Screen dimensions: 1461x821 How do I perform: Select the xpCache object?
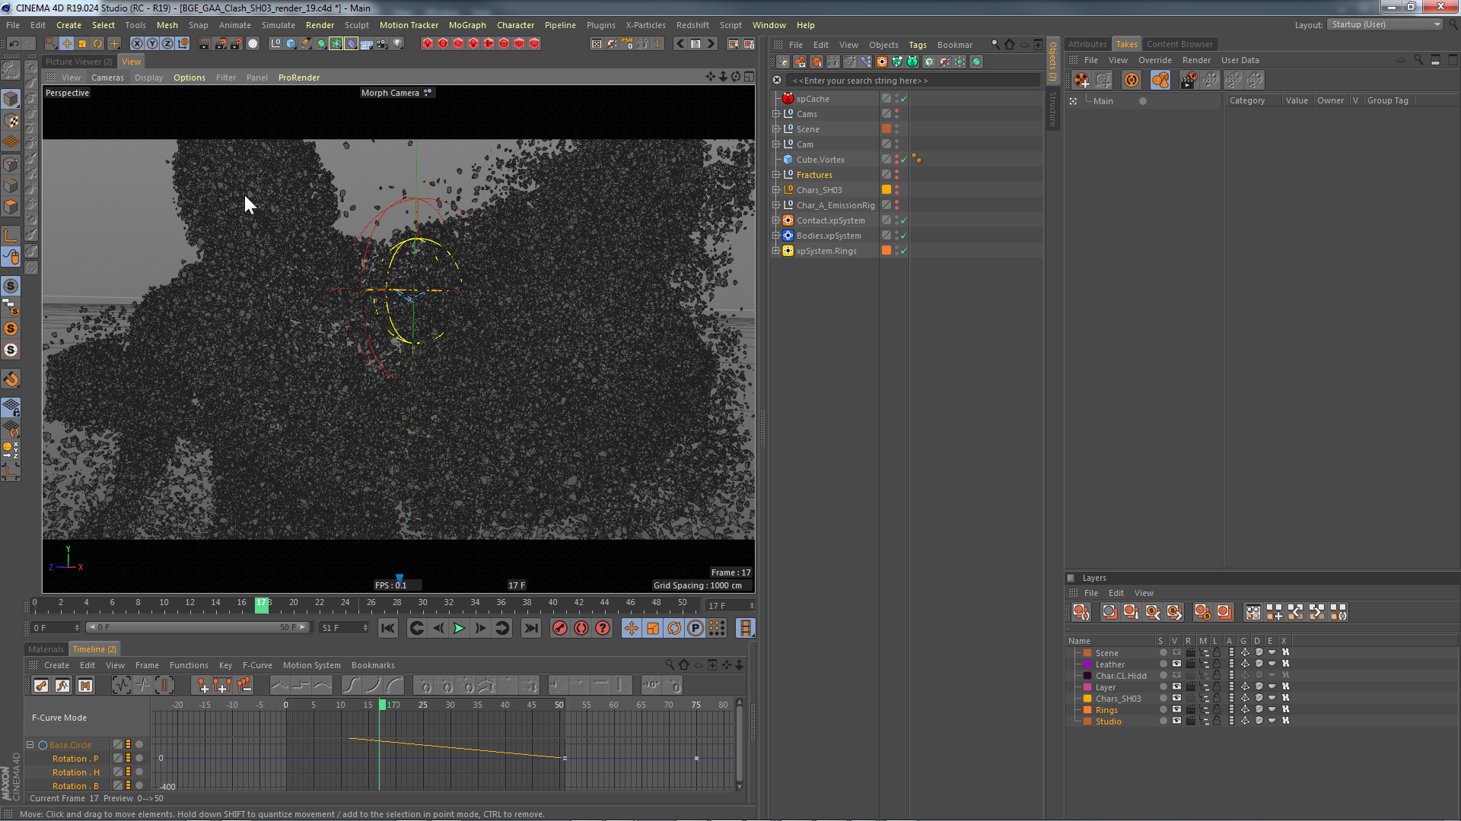pos(813,99)
